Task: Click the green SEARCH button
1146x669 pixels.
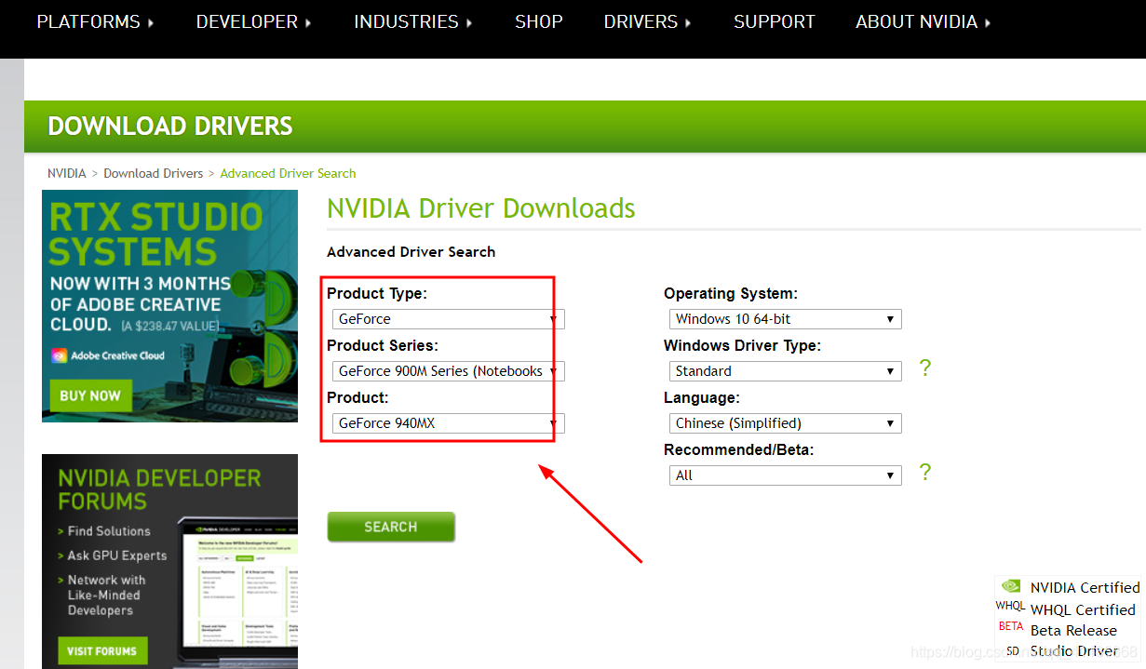Action: click(391, 527)
